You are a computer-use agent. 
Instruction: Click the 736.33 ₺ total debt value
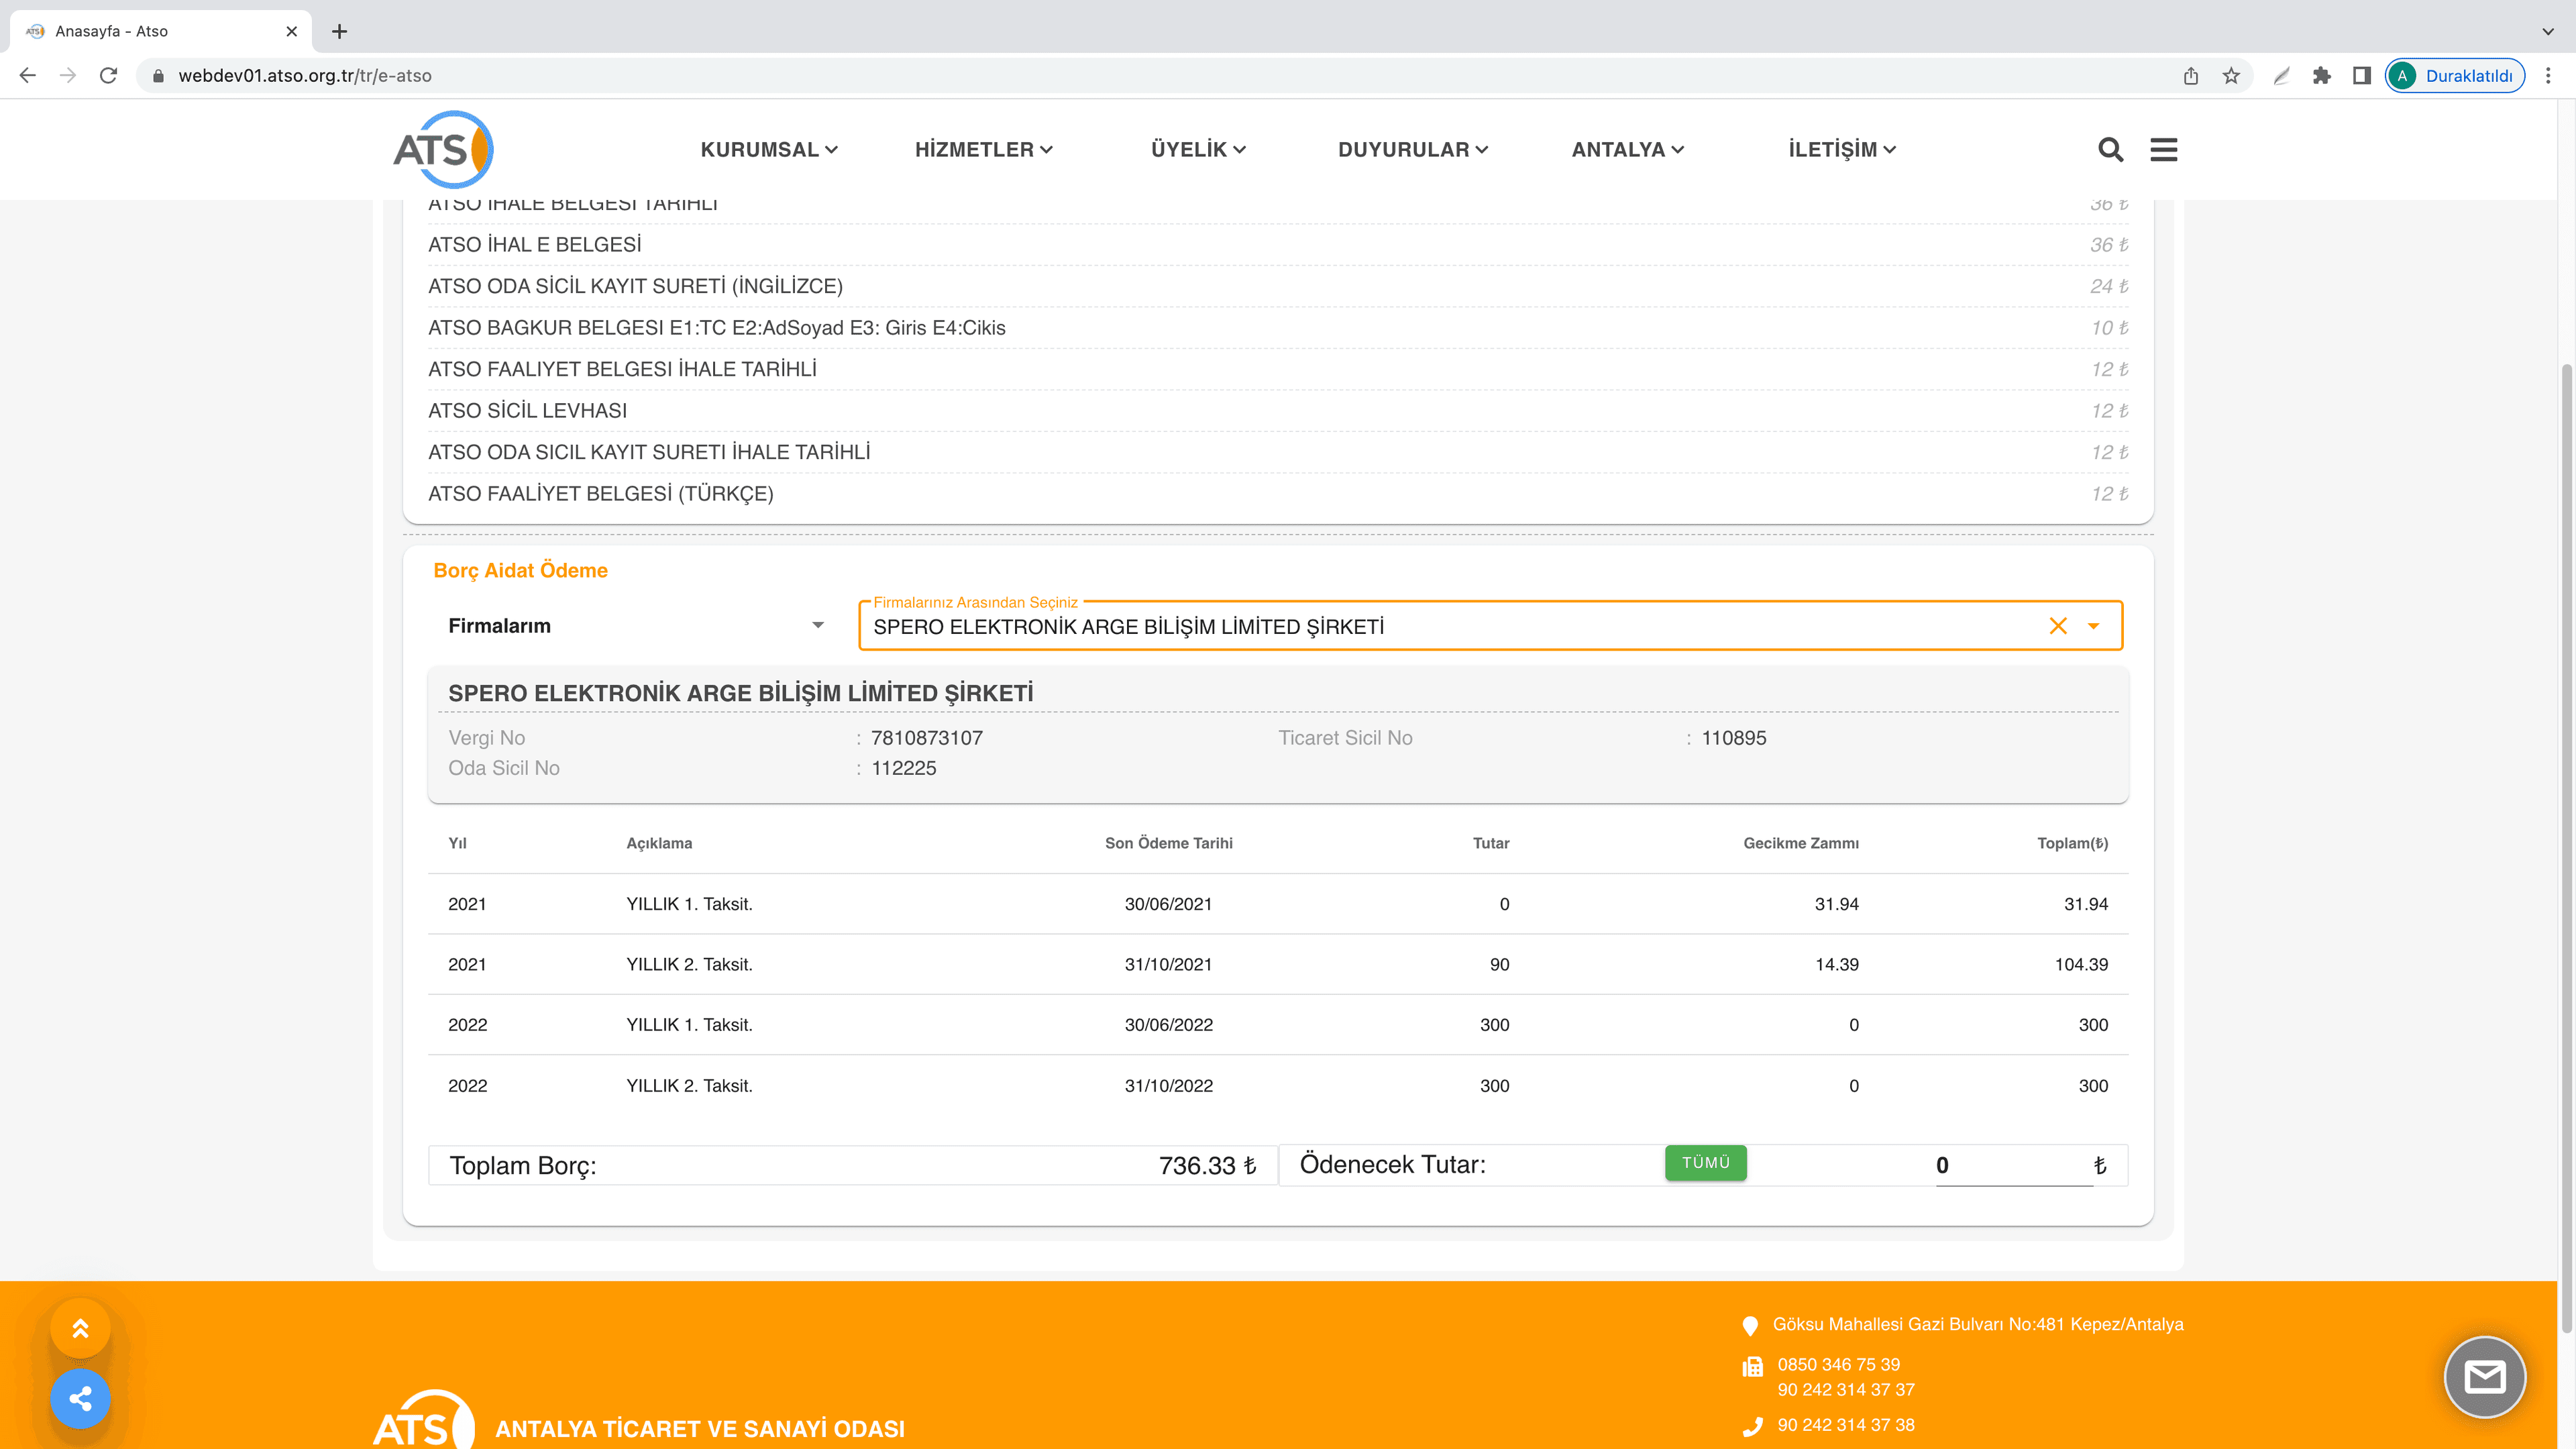(x=1207, y=1166)
